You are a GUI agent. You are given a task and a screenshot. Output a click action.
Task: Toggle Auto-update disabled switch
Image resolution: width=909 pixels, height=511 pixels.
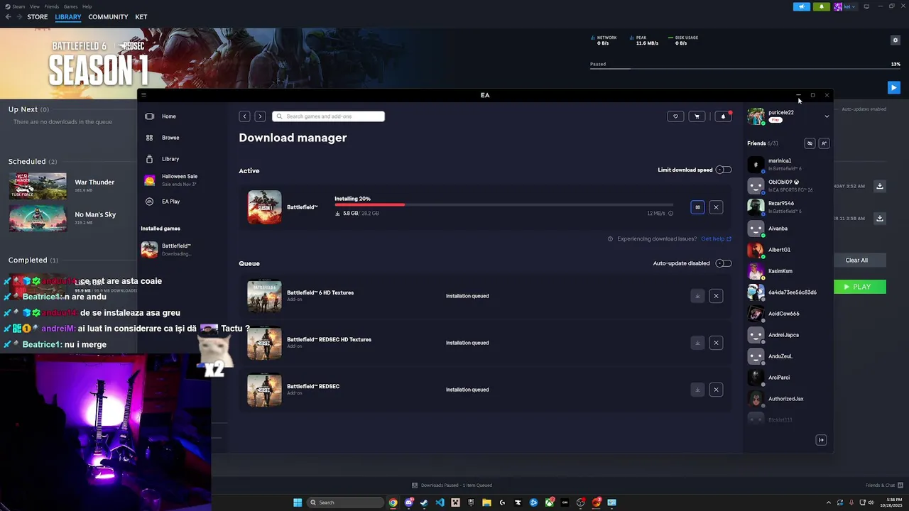click(723, 263)
